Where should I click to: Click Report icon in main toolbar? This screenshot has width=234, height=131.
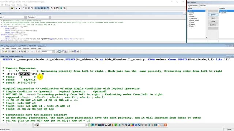coord(66,52)
